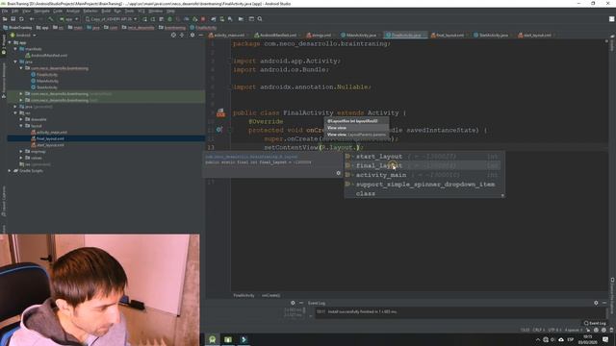Click the override gutter icon beside onCreate
The width and height of the screenshot is (616, 346).
point(219,130)
